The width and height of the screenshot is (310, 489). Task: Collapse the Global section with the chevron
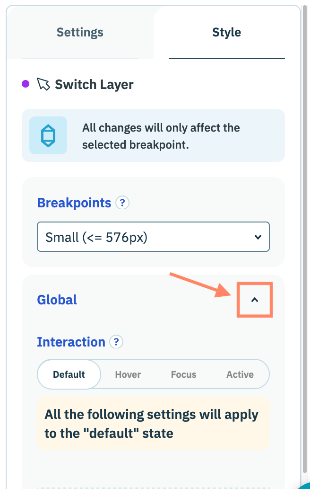(255, 300)
